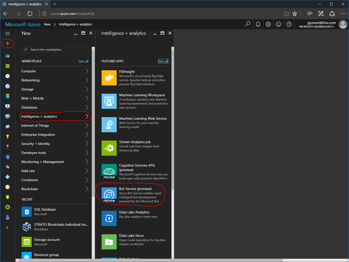Click the user account avatar
This screenshot has width=349, height=262.
(x=343, y=24)
